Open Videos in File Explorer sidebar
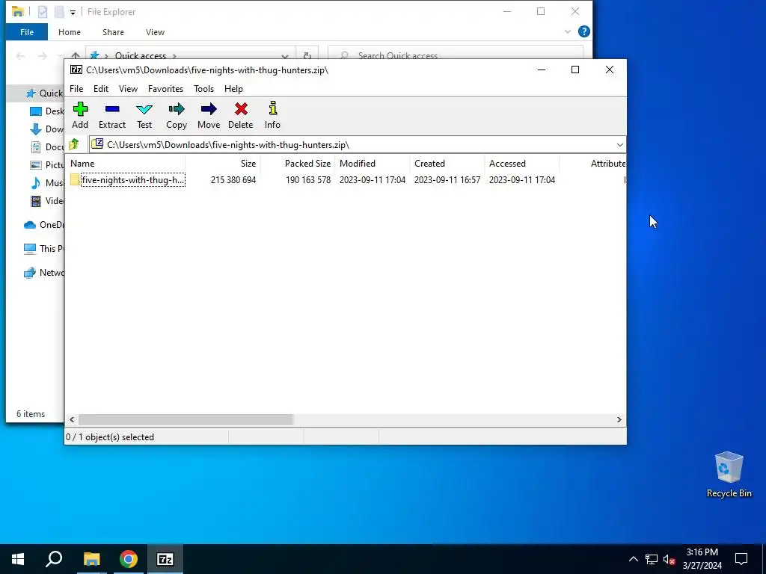The image size is (766, 574). [47, 200]
